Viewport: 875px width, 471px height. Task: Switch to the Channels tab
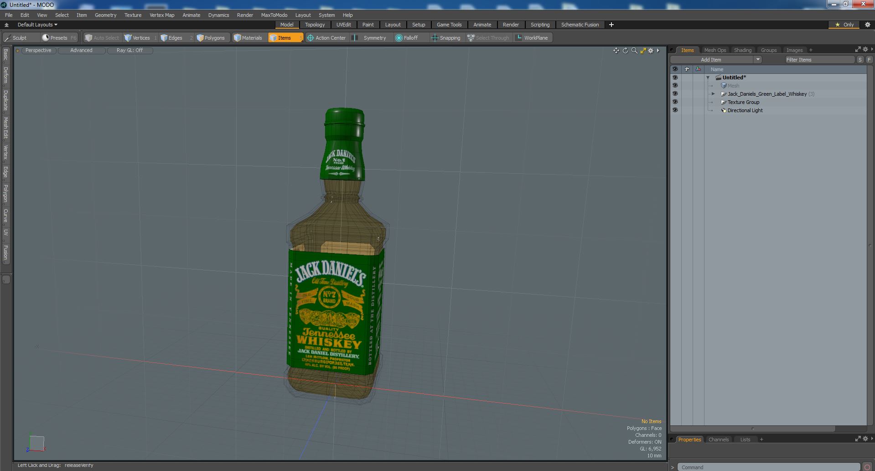point(718,440)
